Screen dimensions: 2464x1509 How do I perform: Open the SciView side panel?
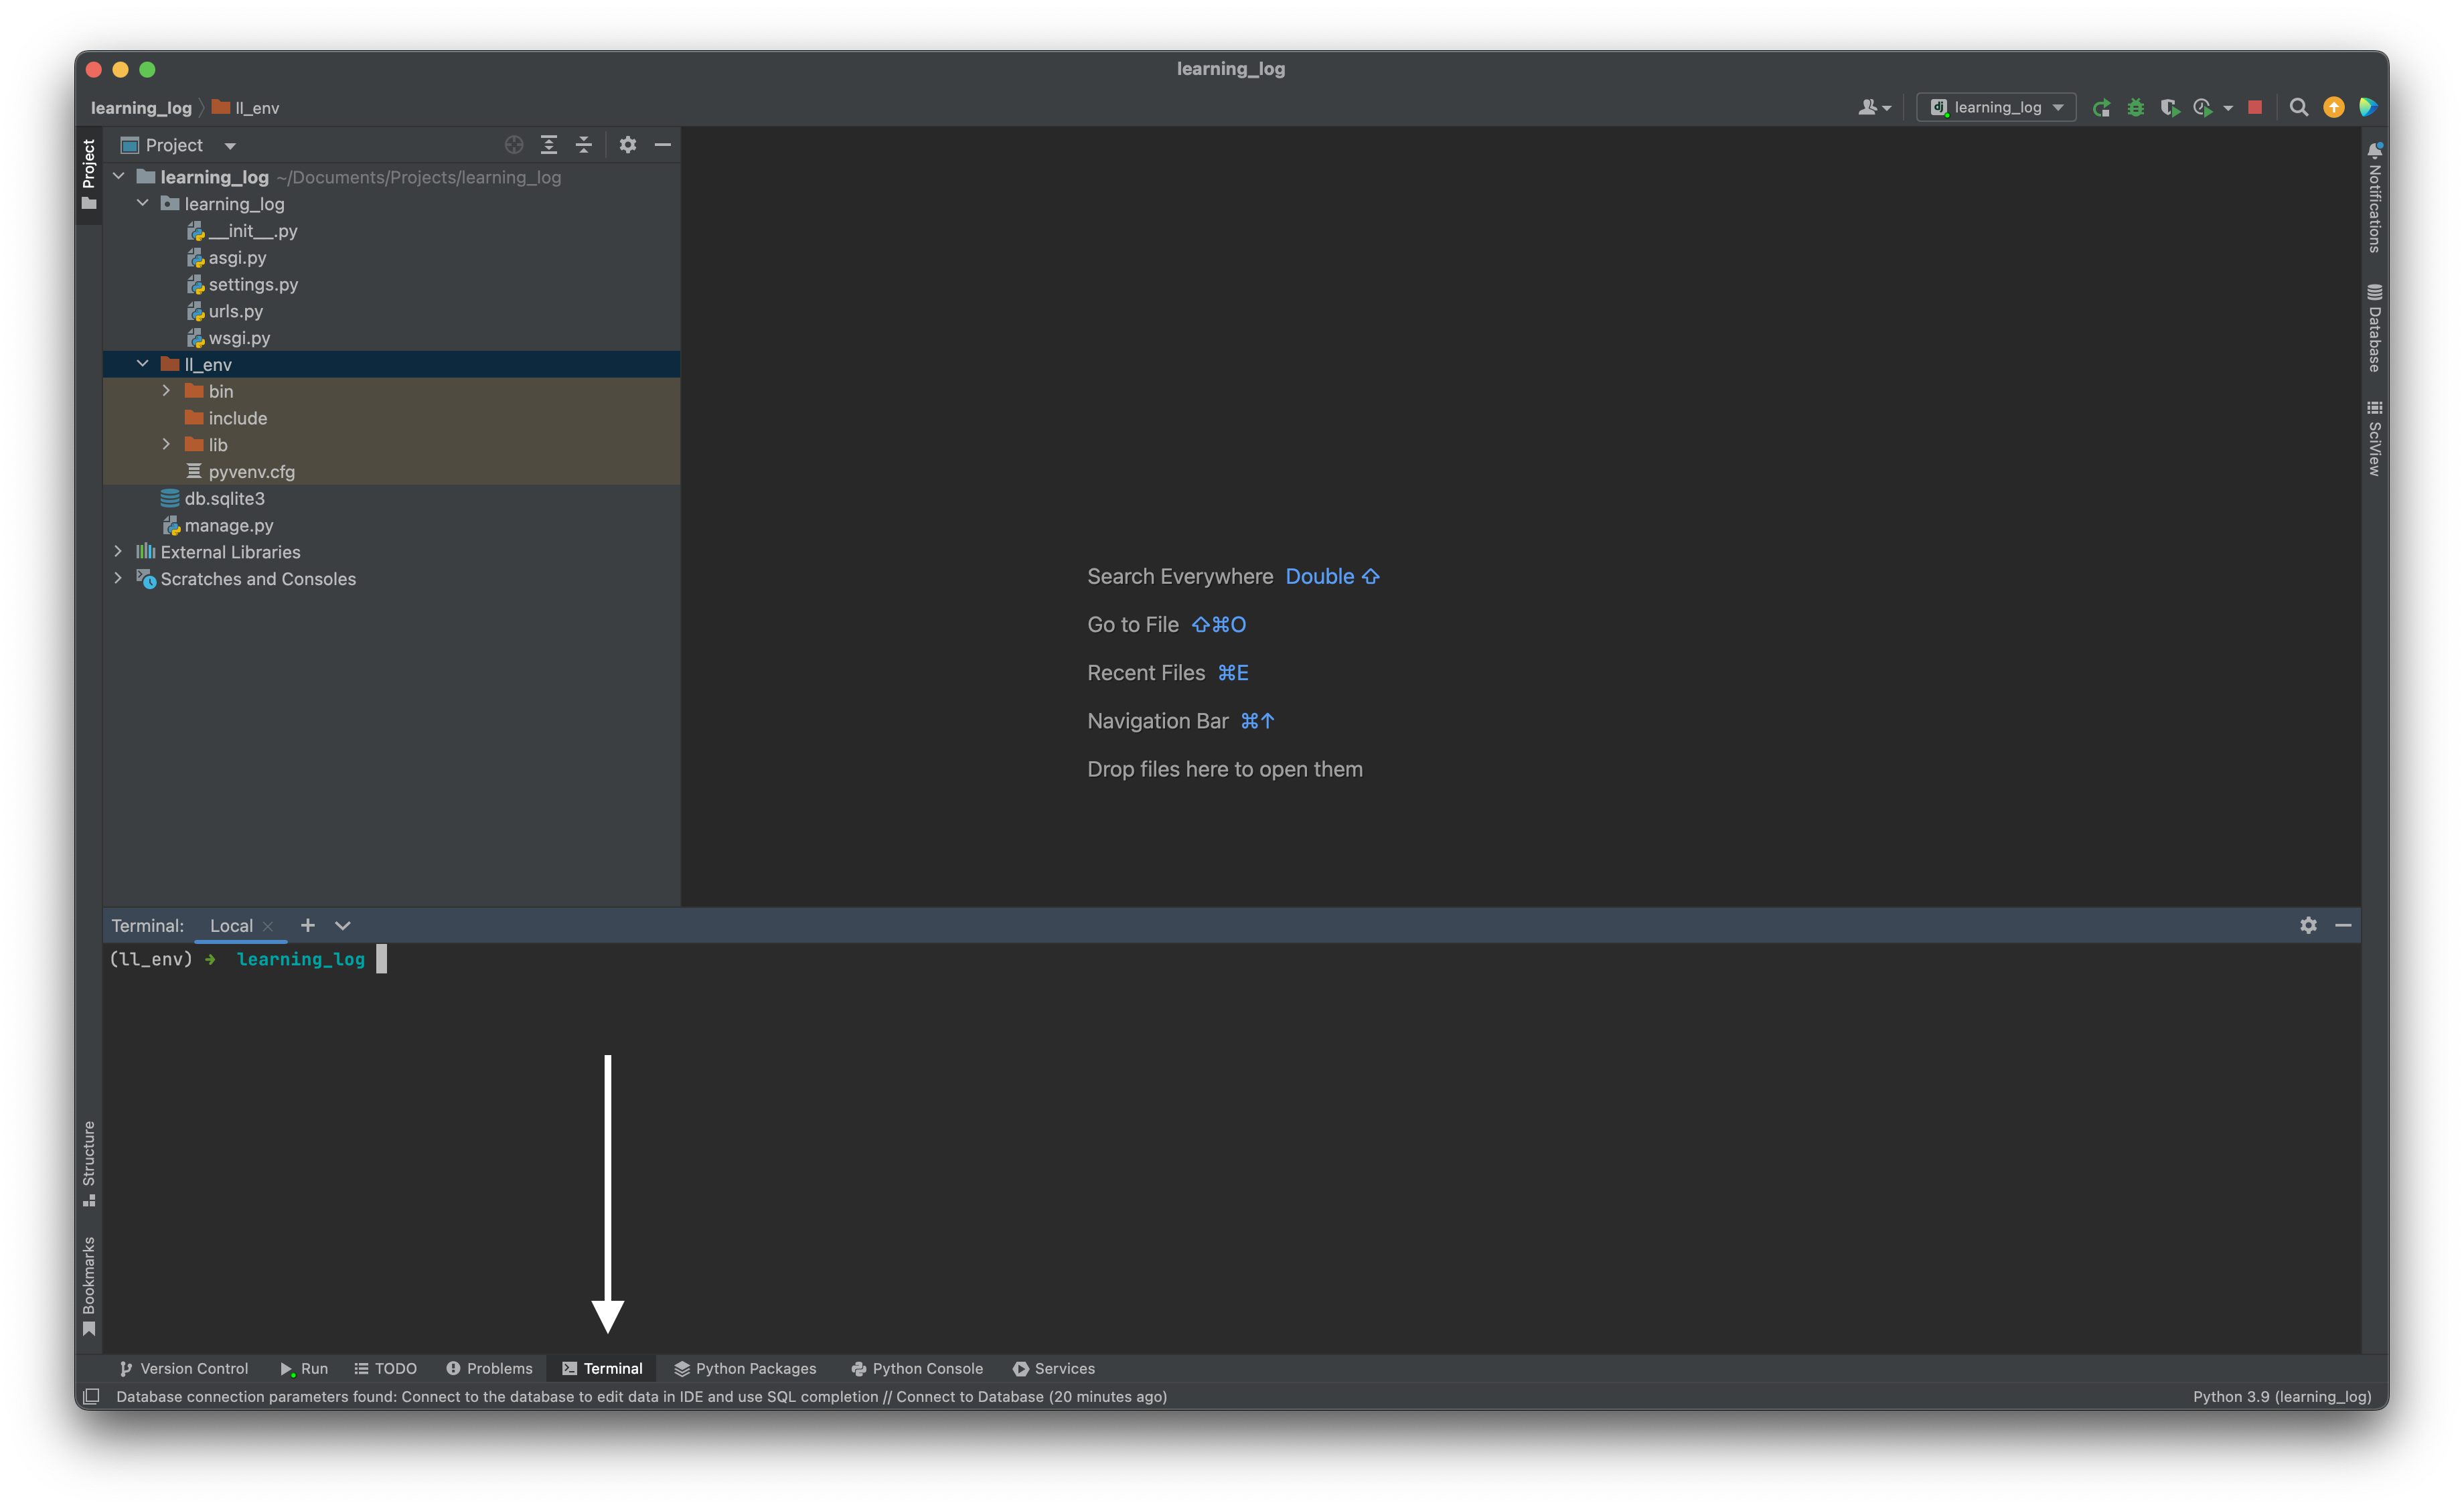pyautogui.click(x=2374, y=438)
